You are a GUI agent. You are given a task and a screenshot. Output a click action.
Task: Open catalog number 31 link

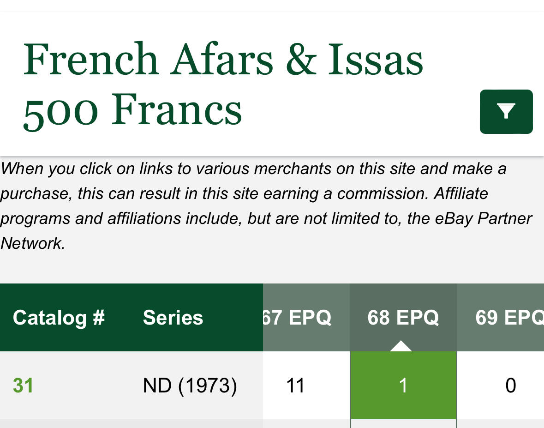(23, 386)
